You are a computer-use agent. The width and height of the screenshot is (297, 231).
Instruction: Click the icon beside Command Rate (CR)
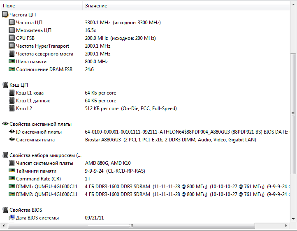coord(12,179)
